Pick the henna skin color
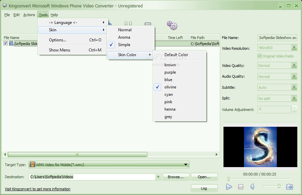This screenshot has width=302, height=195. (180, 109)
